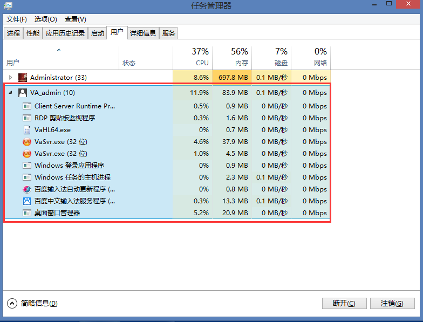Switch to the 性能 tab

pos(33,33)
